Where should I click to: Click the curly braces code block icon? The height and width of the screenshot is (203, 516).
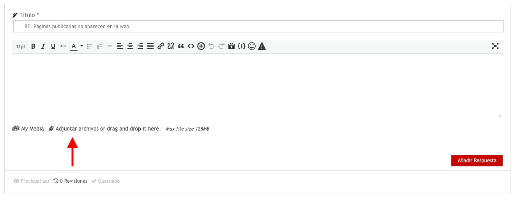pyautogui.click(x=242, y=46)
